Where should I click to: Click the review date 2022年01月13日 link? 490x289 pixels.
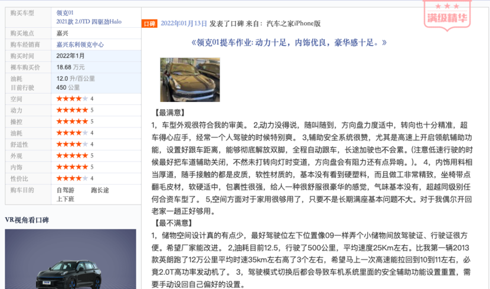tap(184, 24)
